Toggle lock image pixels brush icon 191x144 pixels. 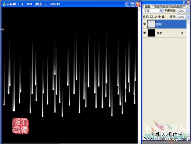155,17
